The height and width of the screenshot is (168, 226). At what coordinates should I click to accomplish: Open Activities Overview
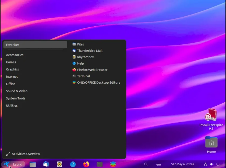[x=23, y=154]
